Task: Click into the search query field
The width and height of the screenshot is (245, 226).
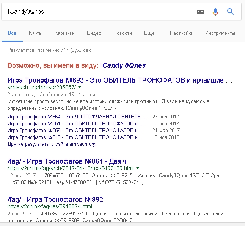Action: [99, 12]
